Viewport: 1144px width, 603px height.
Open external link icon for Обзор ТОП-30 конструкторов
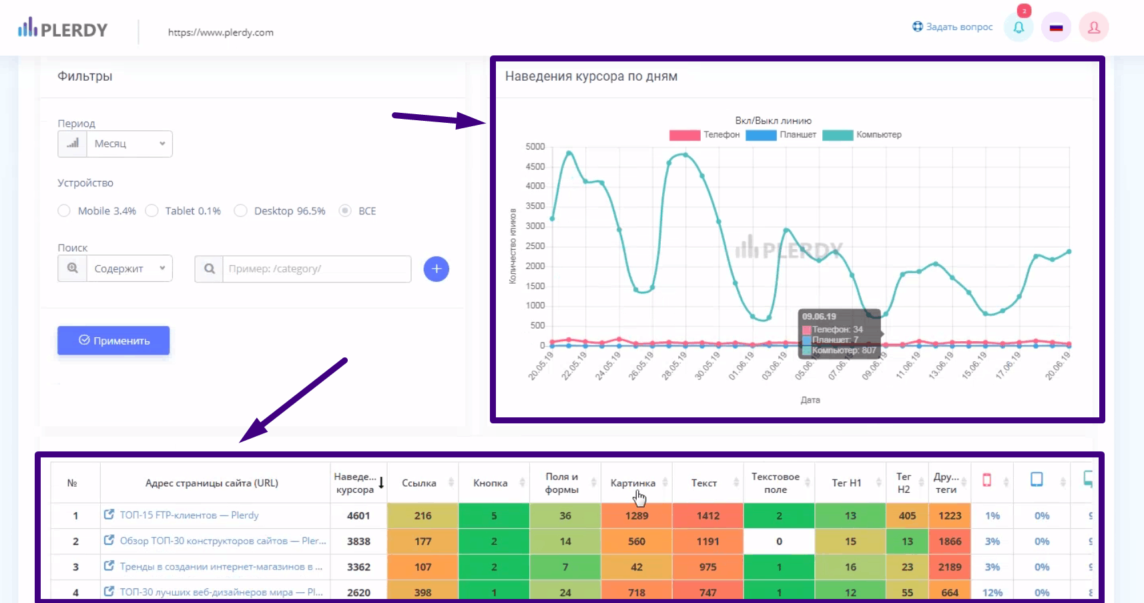pos(109,540)
